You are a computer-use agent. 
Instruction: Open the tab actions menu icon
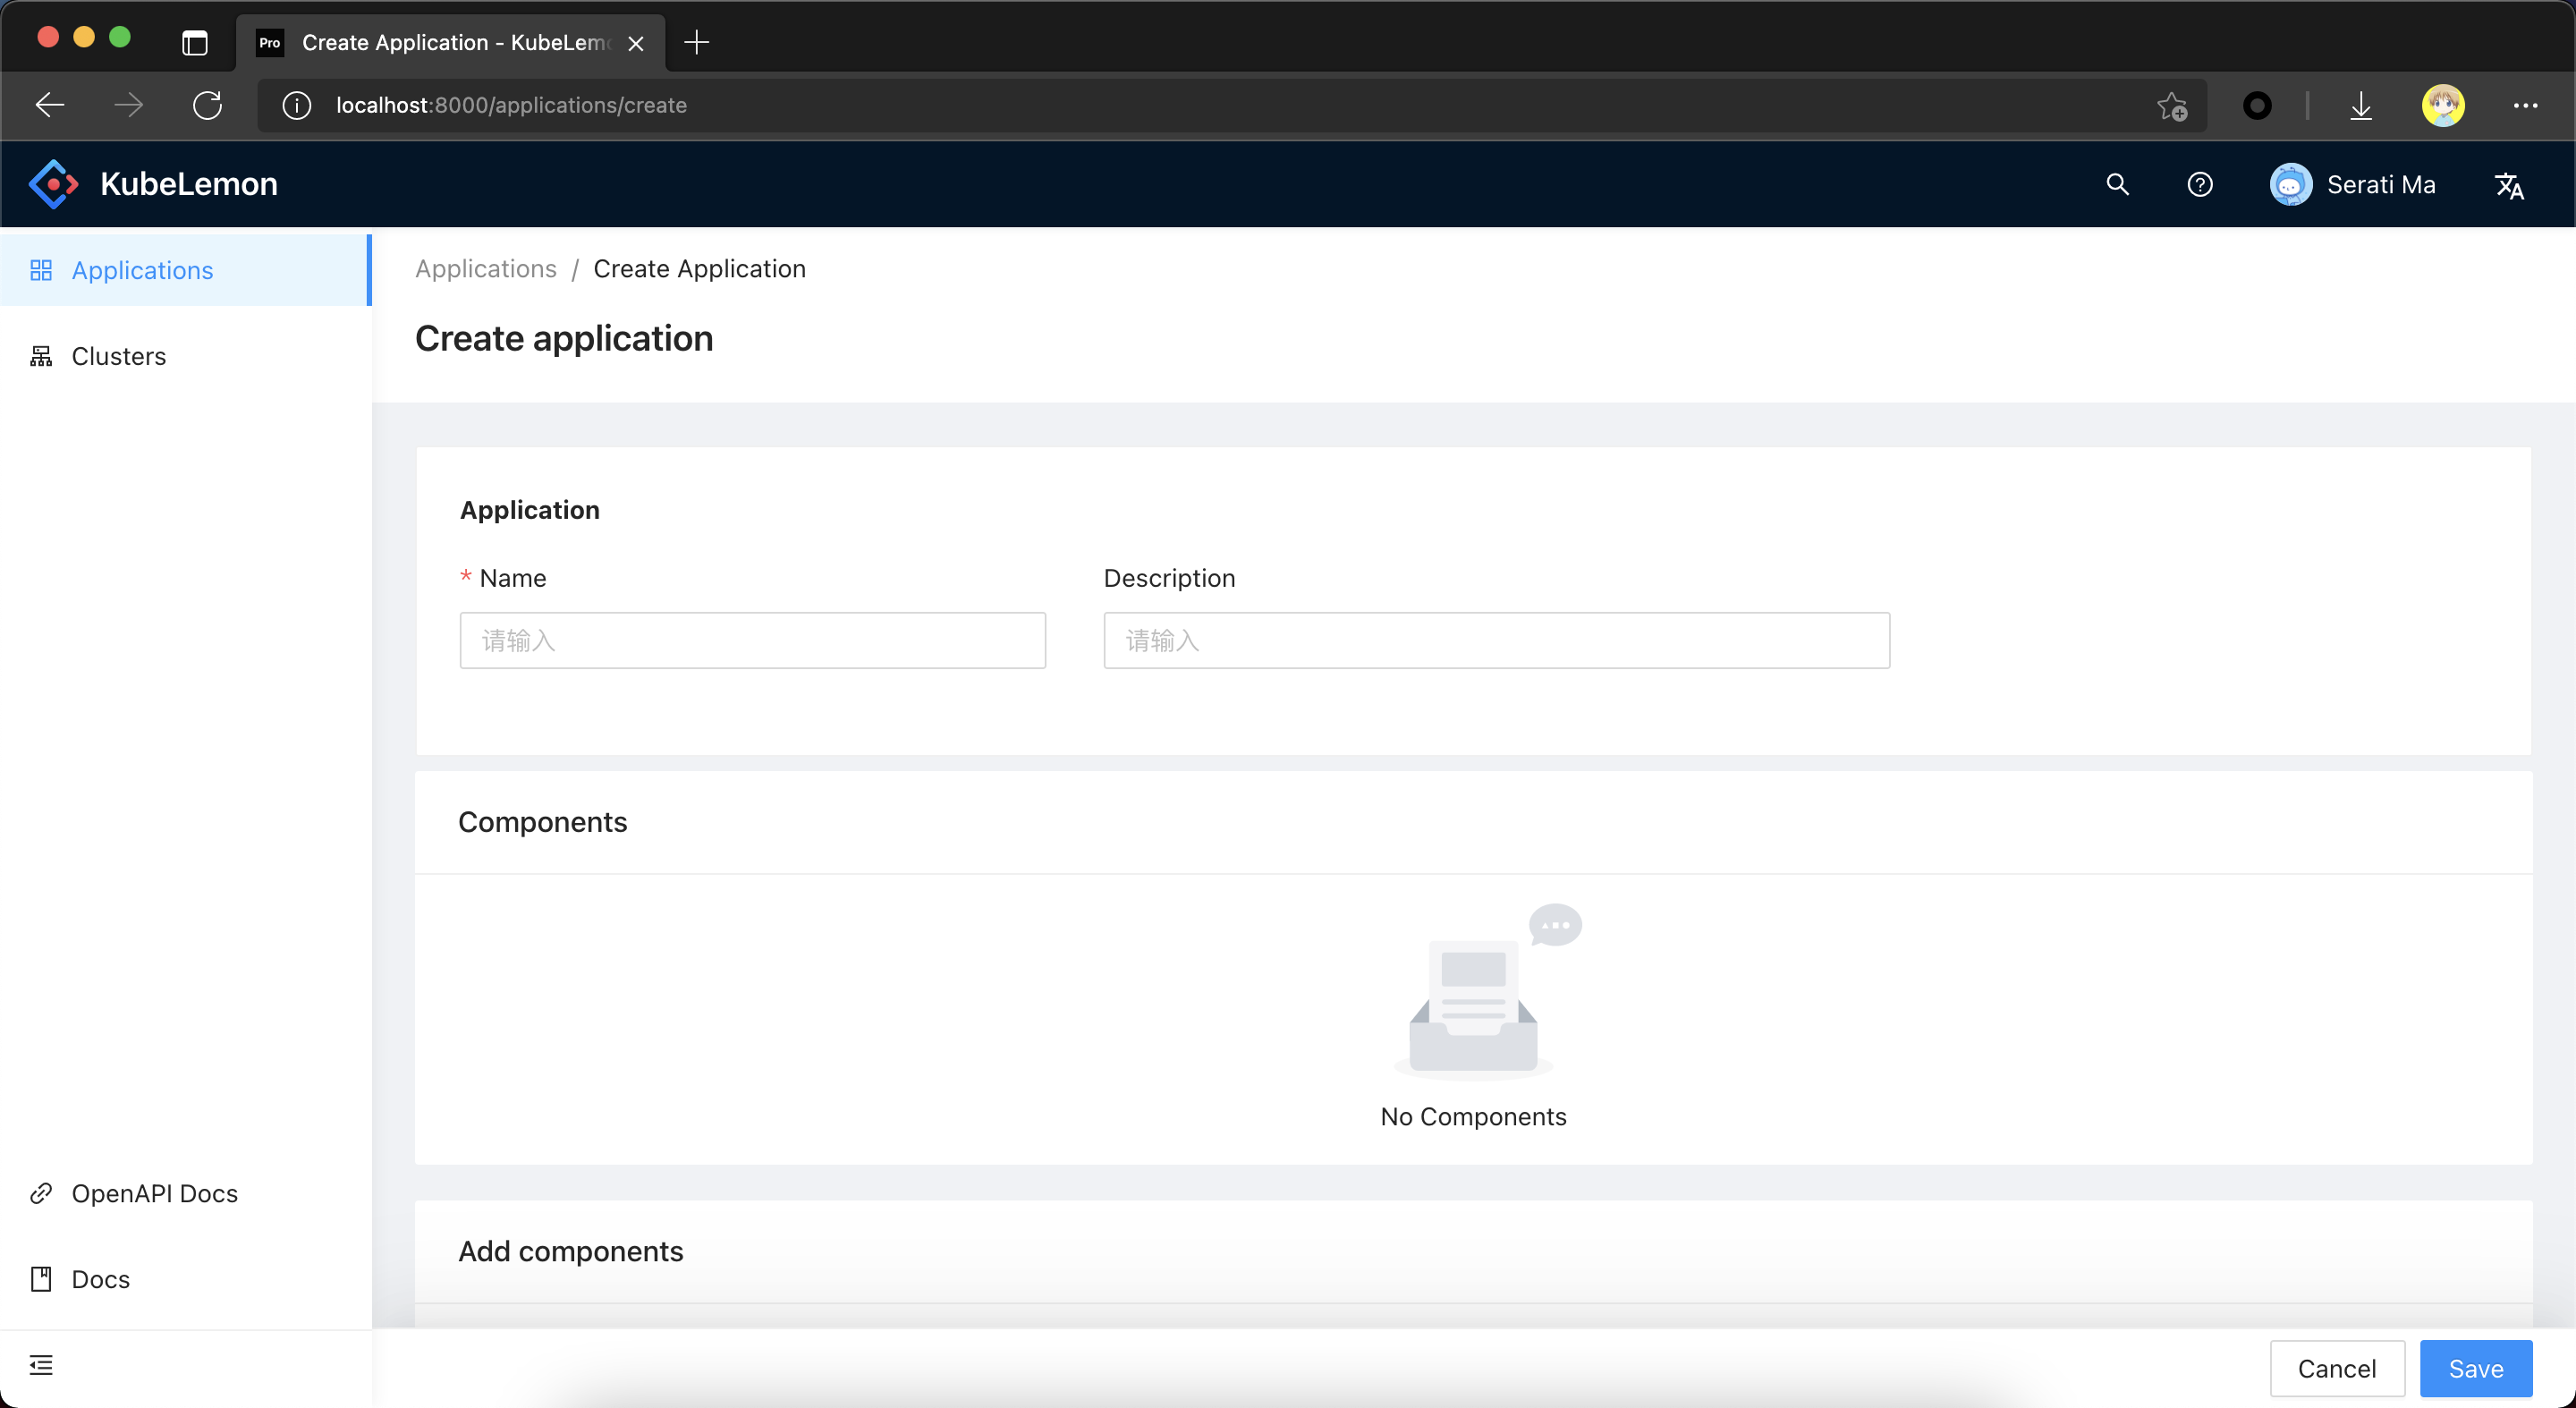coord(195,43)
